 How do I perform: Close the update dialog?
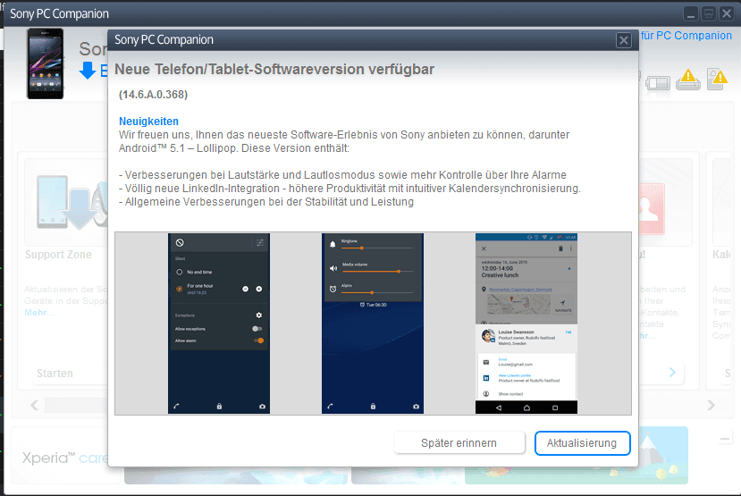tap(623, 40)
